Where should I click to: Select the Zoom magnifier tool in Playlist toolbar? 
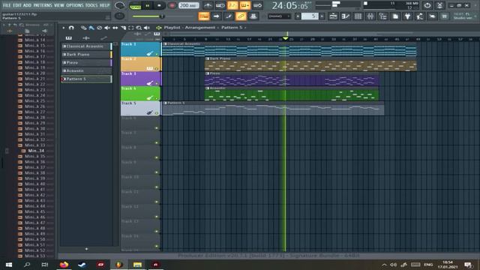click(139, 28)
